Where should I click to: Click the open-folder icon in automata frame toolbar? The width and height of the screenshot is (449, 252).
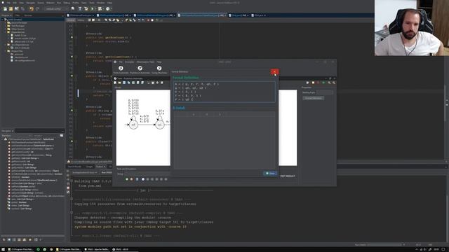coord(119,83)
